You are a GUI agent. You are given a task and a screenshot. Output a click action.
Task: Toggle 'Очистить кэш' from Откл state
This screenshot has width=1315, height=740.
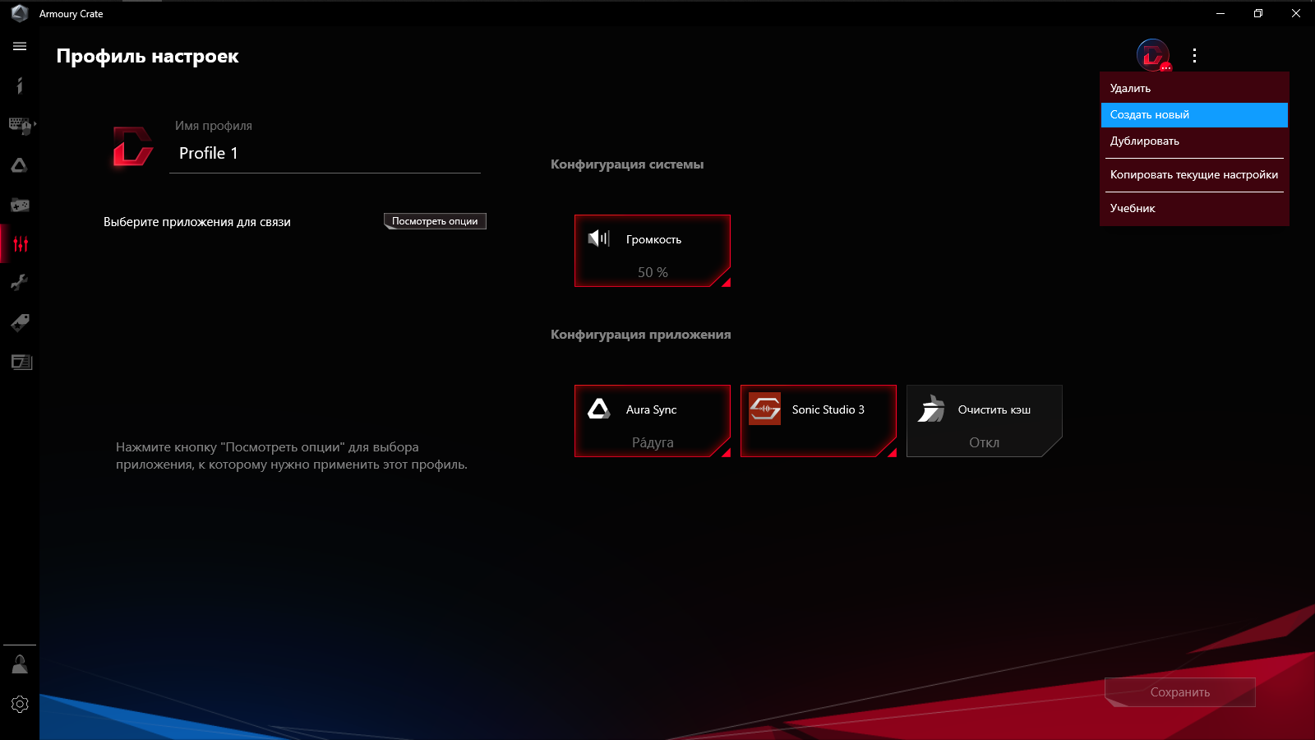[984, 421]
